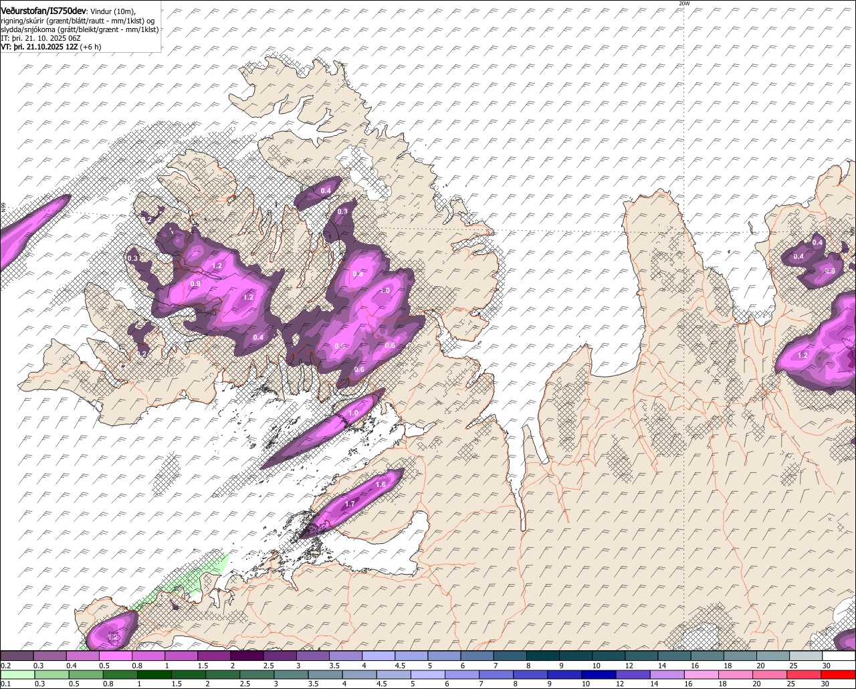The image size is (856, 689).
Task: Pick the white swatch starting at 30
Action: 839,656
